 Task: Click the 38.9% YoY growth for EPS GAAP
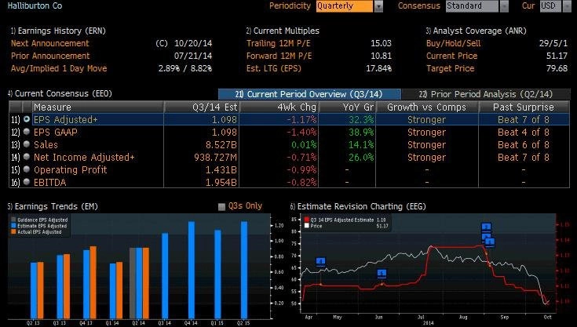pos(360,133)
